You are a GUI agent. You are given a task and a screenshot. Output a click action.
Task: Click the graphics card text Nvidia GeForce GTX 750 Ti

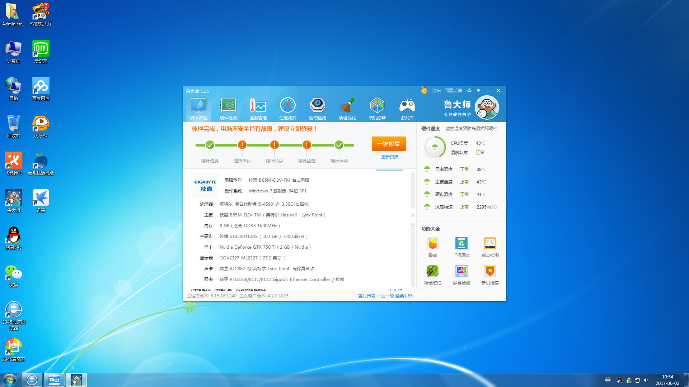point(265,247)
